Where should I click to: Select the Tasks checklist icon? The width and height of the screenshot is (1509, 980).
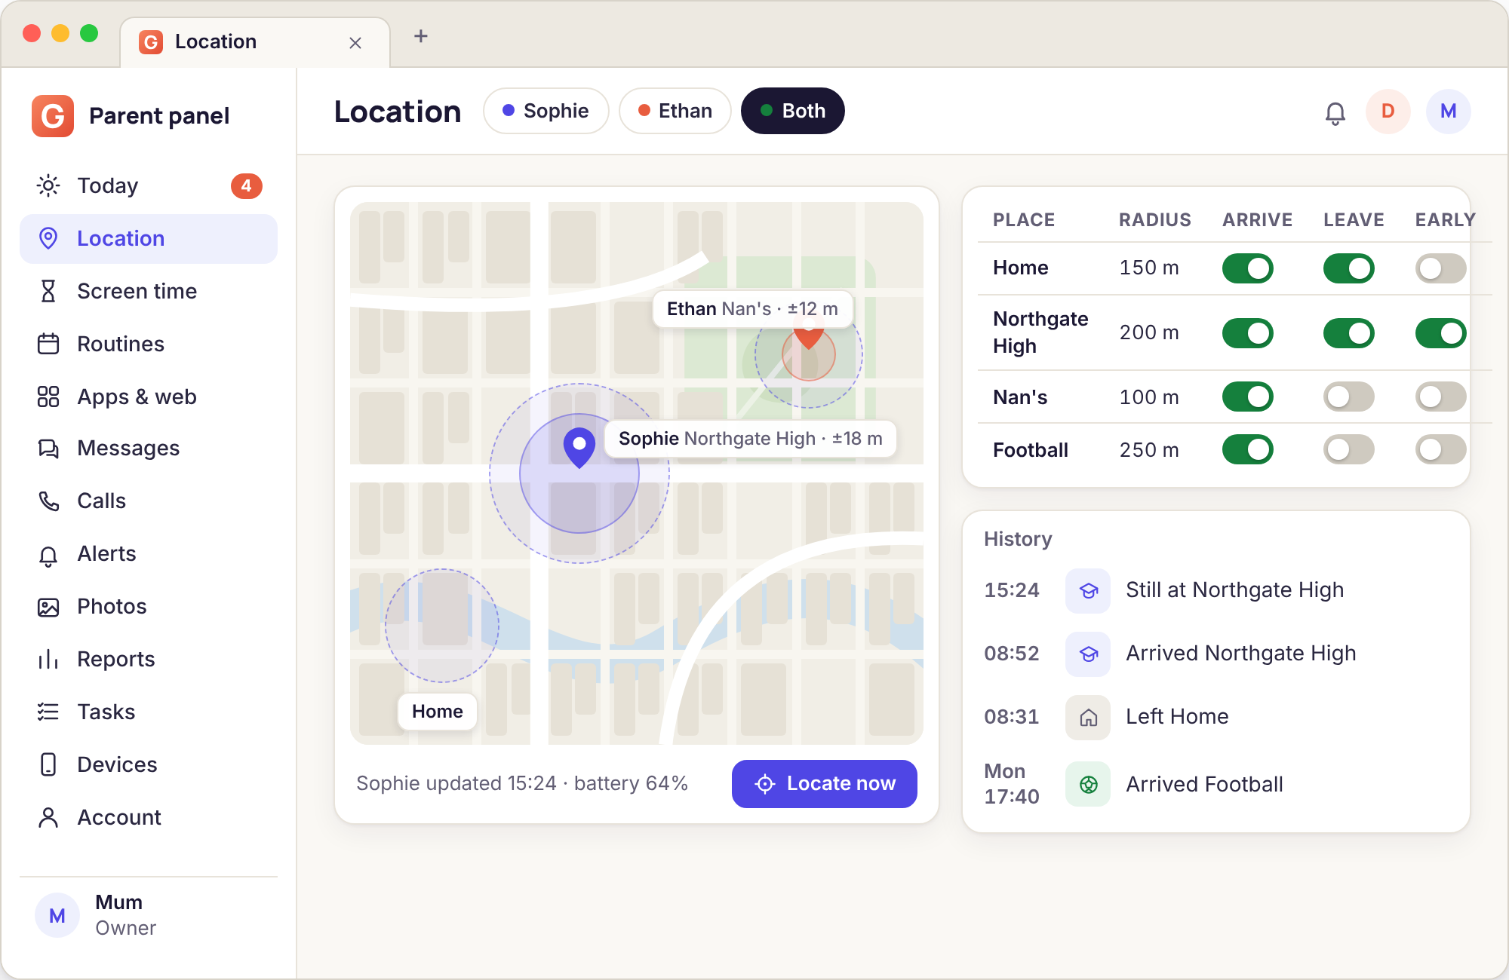pos(48,712)
